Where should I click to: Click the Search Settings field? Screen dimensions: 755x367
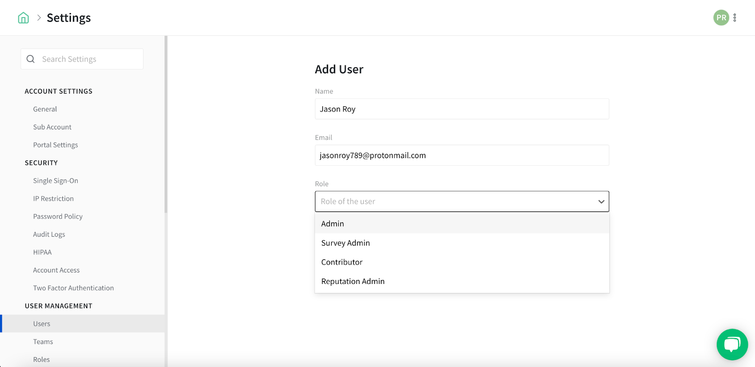[x=90, y=59]
